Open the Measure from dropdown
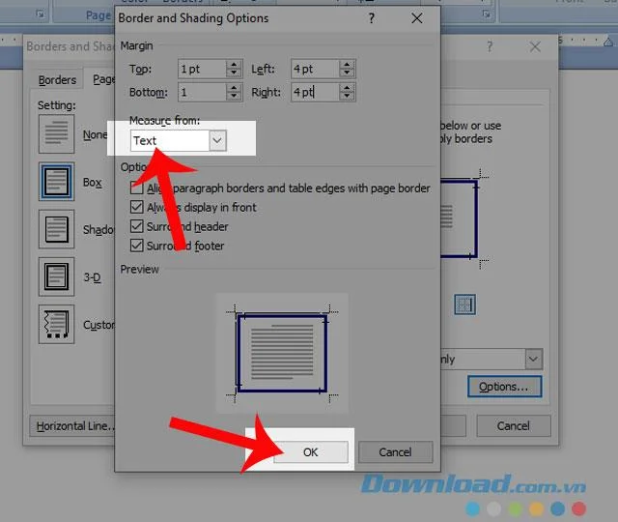This screenshot has width=618, height=522. (x=217, y=140)
